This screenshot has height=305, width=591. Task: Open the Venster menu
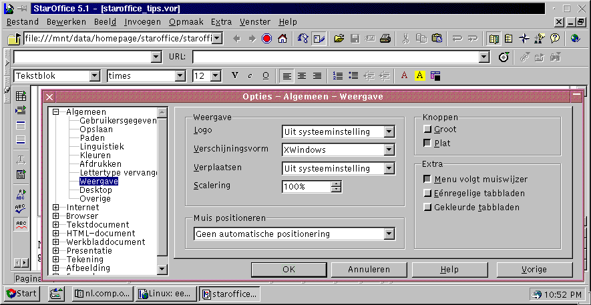(255, 22)
